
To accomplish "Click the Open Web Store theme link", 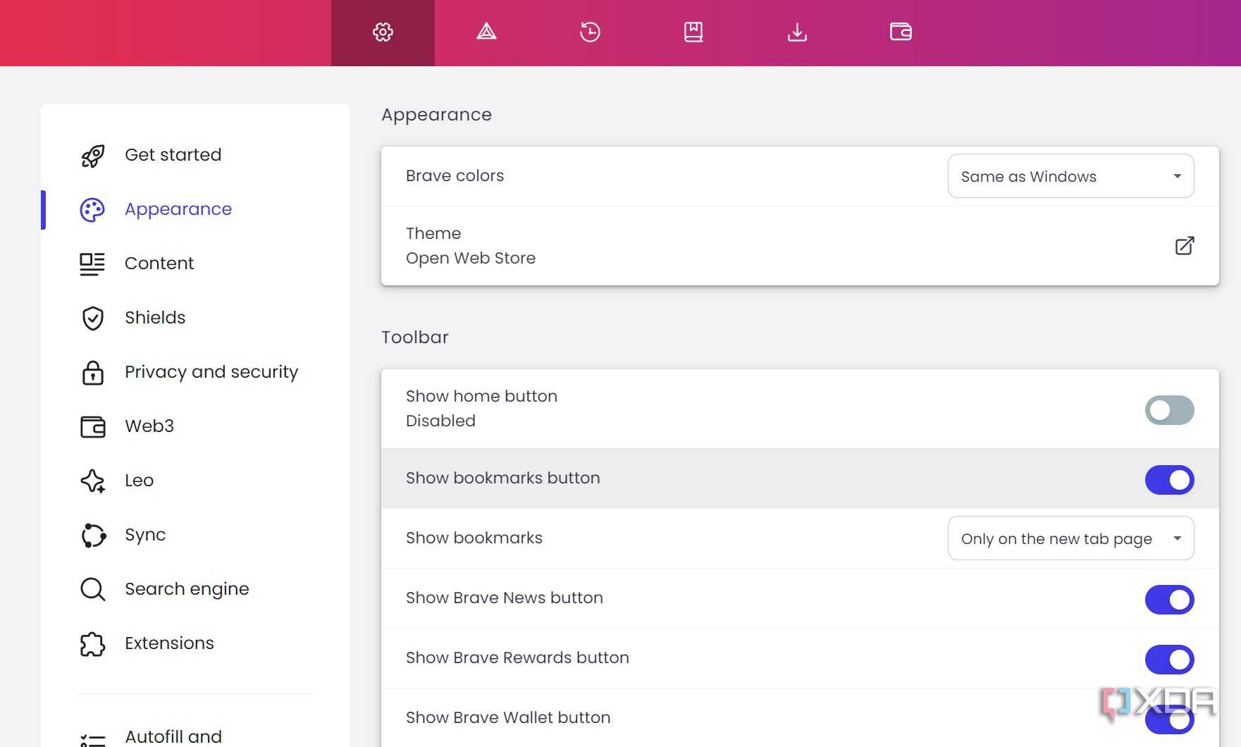I will click(x=471, y=258).
